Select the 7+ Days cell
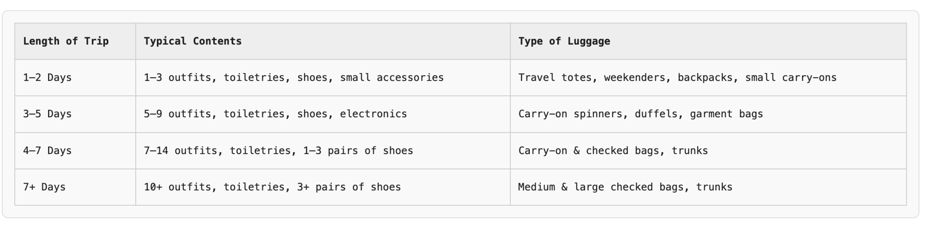The width and height of the screenshot is (933, 244). point(75,187)
